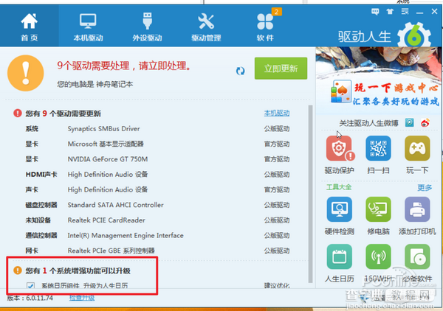
Task: Select Synaptics SMBus Driver row
Action: click(157, 129)
